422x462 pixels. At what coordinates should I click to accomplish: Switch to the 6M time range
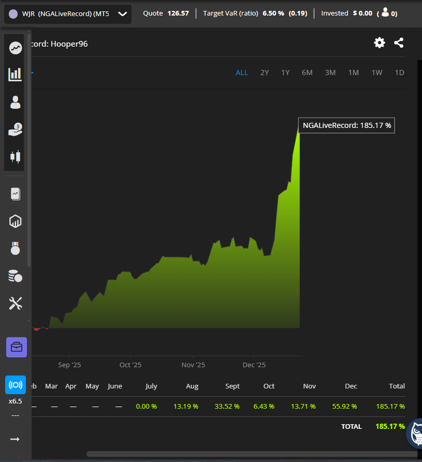click(x=307, y=73)
